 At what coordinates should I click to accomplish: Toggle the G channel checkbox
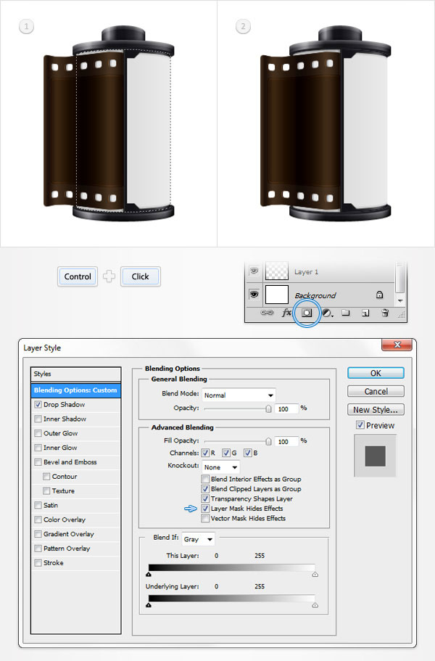point(226,453)
